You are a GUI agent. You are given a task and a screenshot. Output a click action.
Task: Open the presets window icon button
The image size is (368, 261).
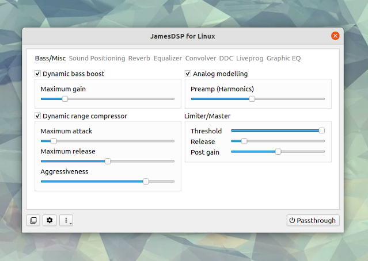(33, 220)
